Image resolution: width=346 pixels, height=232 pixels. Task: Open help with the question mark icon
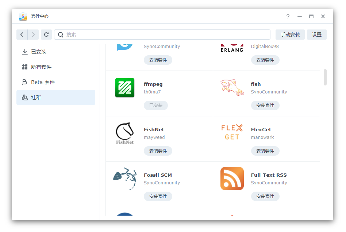288,16
